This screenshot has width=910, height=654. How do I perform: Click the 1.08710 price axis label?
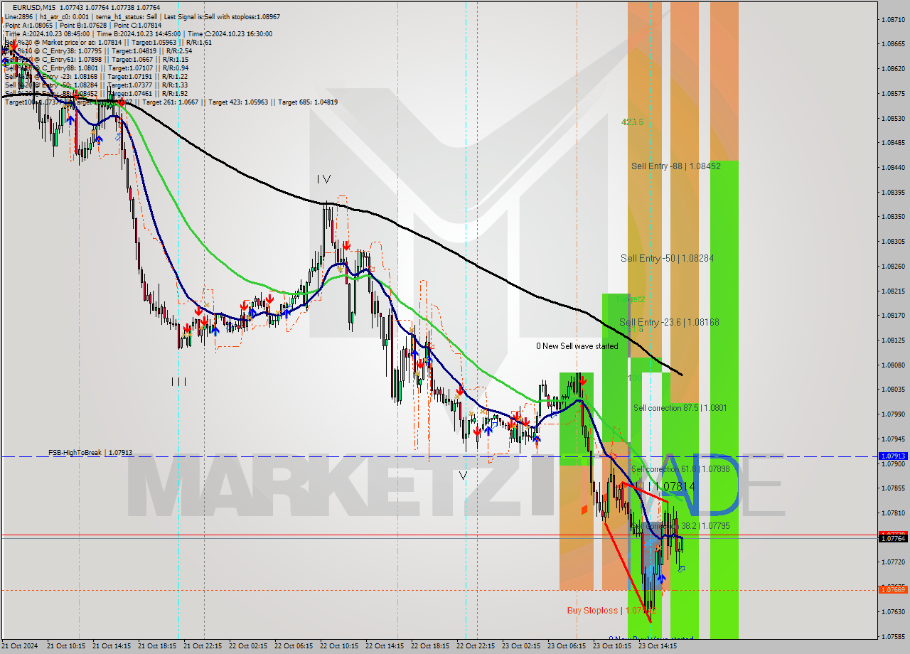pos(893,19)
